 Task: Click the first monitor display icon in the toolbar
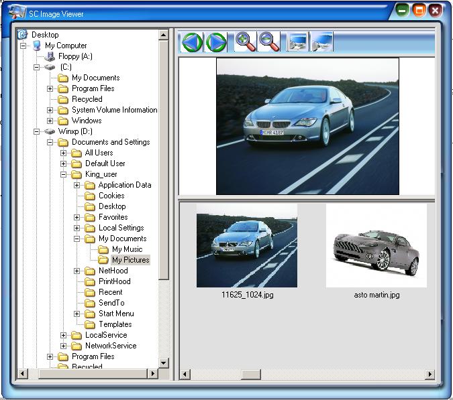coord(297,42)
